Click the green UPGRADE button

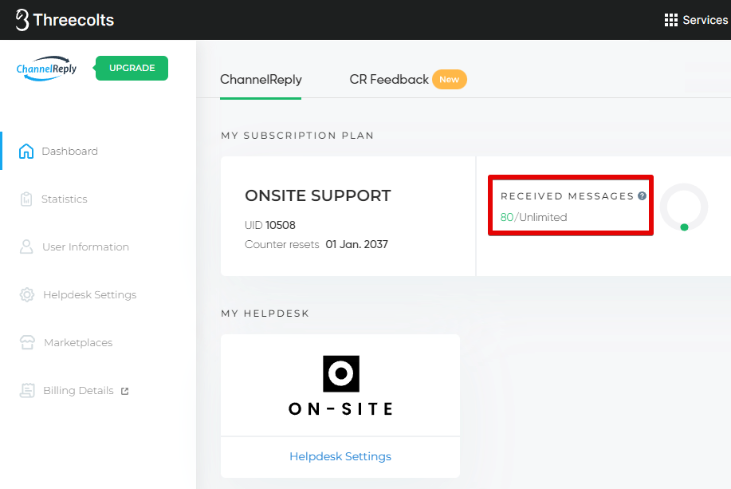point(132,68)
